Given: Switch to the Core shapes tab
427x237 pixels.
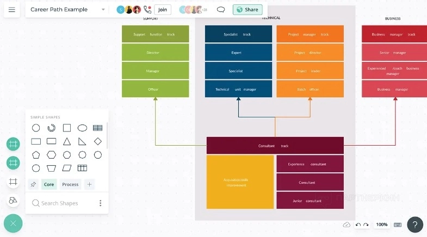Looking at the screenshot, I should (x=49, y=184).
